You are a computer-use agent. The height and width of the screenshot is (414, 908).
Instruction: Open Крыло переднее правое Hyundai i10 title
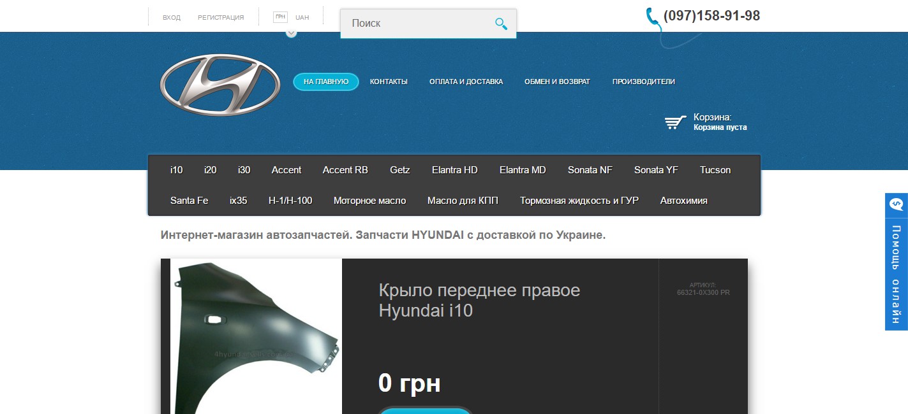coord(479,301)
